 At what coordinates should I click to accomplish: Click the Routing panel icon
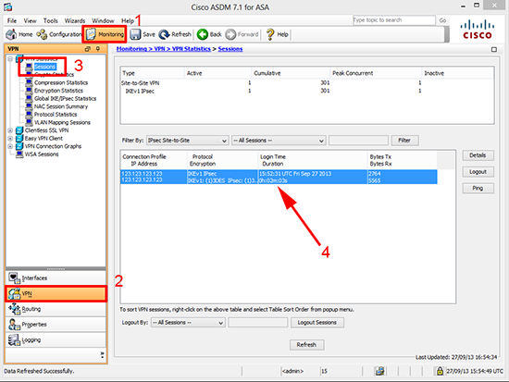[14, 309]
